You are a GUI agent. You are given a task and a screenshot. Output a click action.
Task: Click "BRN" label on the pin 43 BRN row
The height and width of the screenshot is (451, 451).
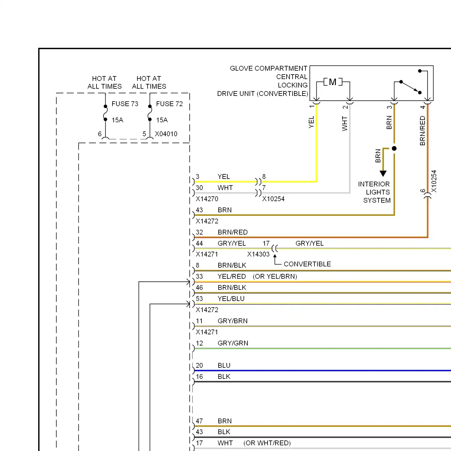click(225, 210)
